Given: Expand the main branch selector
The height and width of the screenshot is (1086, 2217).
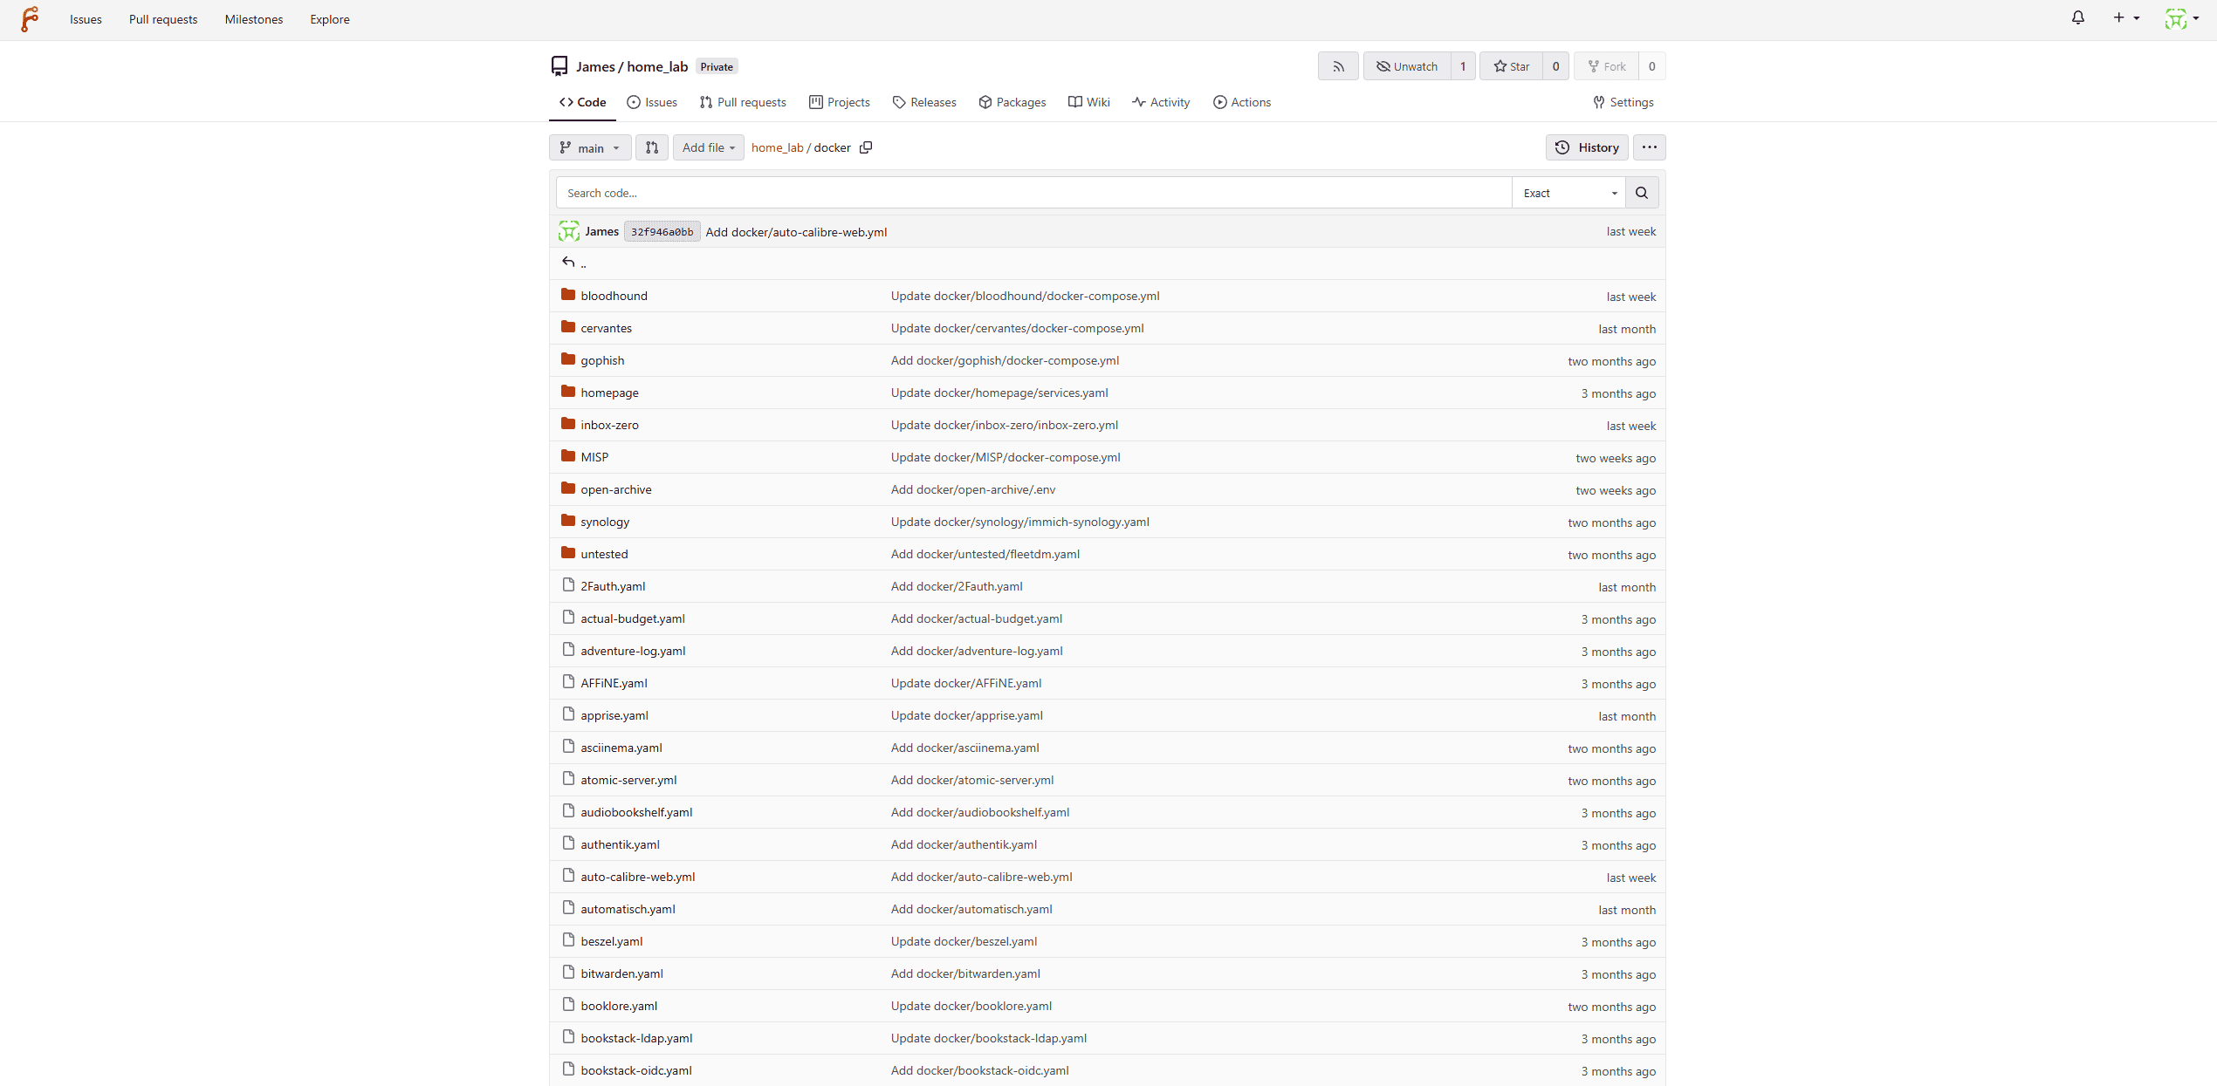Looking at the screenshot, I should [590, 147].
